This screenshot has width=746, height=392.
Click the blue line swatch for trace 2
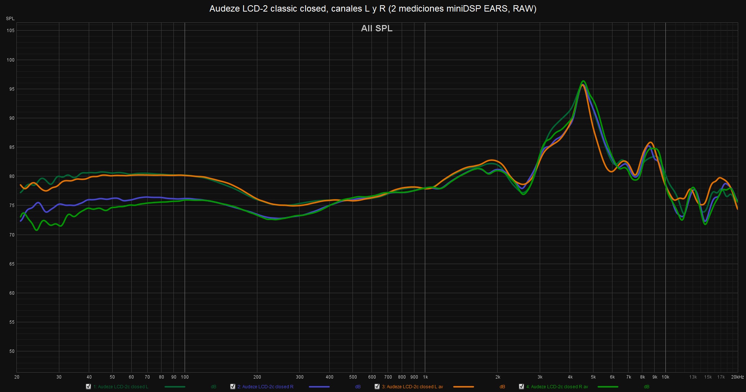pyautogui.click(x=319, y=387)
